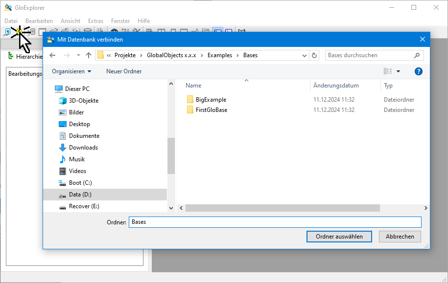Confirm with Ordner auswählen button
448x283 pixels.
pos(339,237)
